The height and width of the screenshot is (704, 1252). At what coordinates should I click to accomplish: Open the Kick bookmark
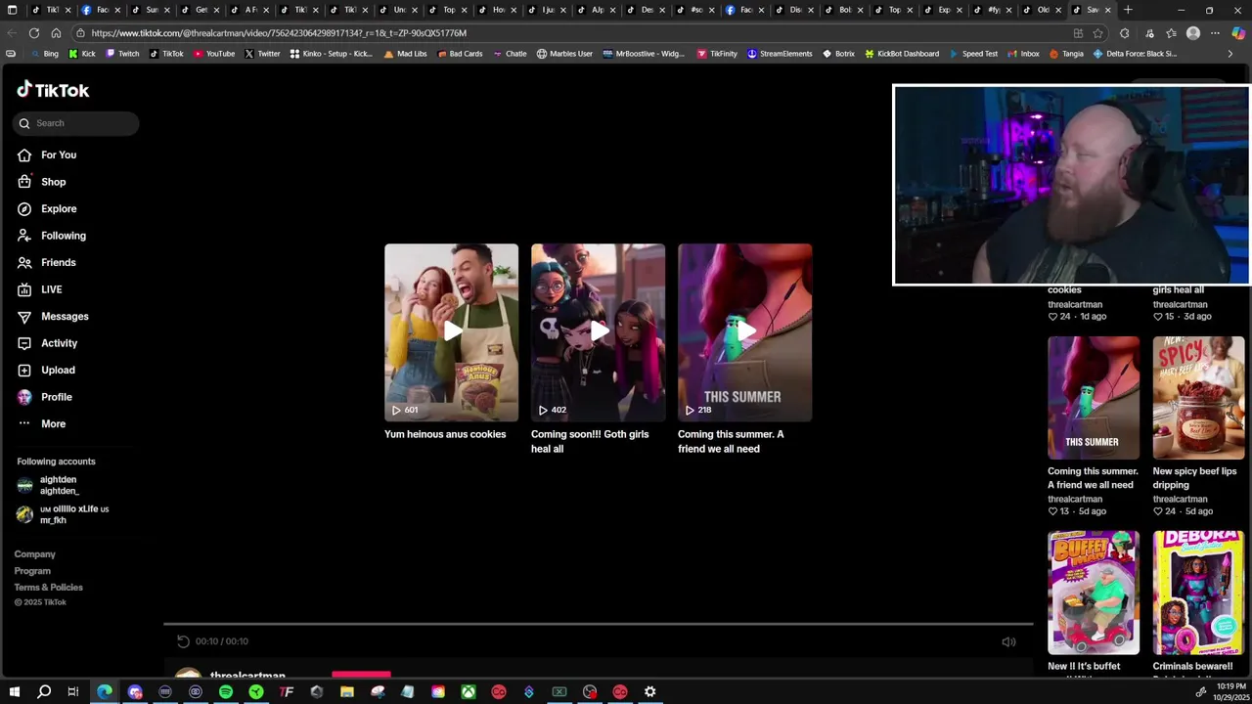tap(81, 54)
